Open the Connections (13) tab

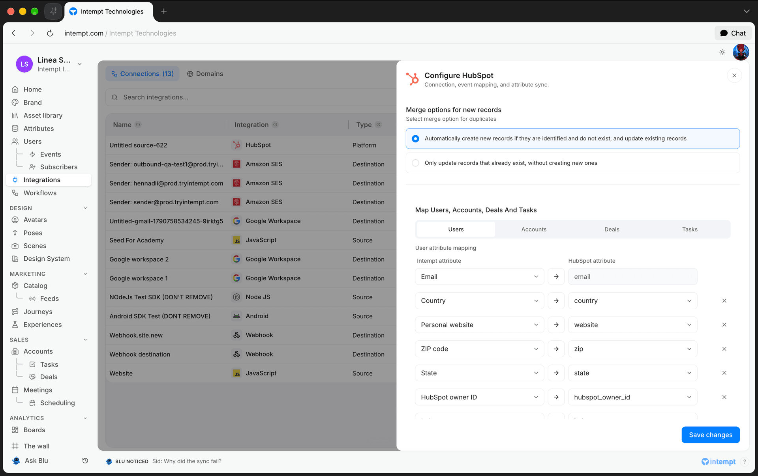[143, 74]
